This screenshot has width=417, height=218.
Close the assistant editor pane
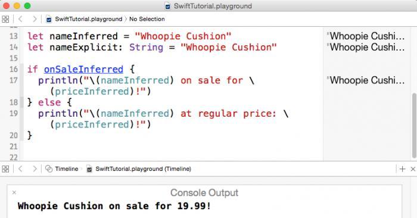pyautogui.click(x=413, y=169)
